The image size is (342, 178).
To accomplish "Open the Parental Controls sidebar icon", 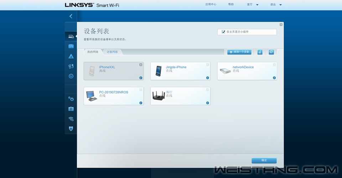I will click(x=71, y=56).
